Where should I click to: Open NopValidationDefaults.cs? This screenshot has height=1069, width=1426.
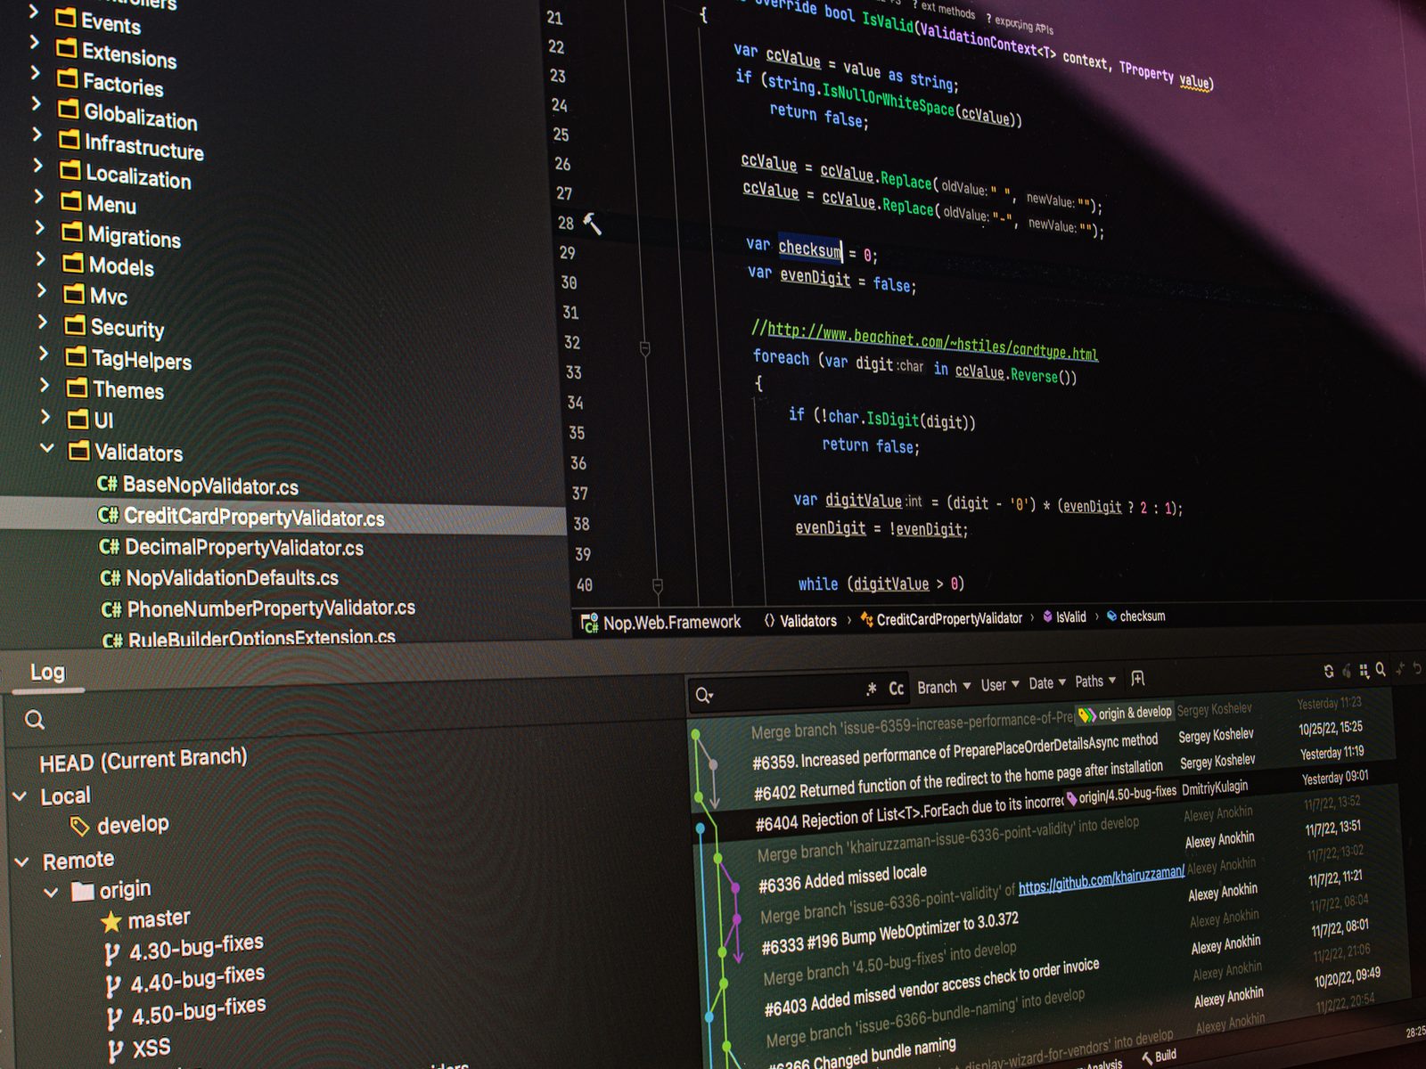point(233,578)
